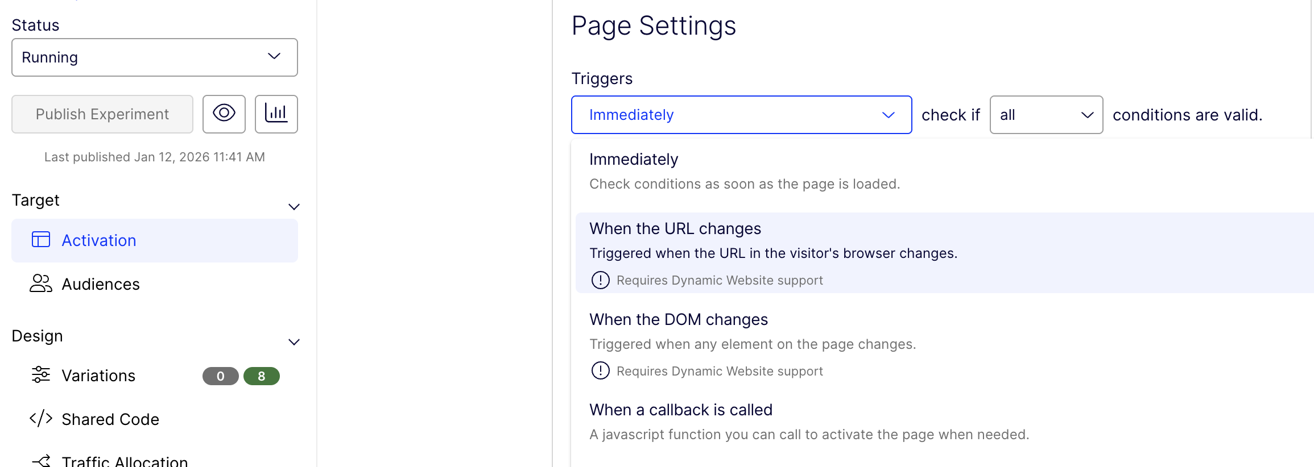1314x467 pixels.
Task: Click the eye preview icon button
Action: 224,114
